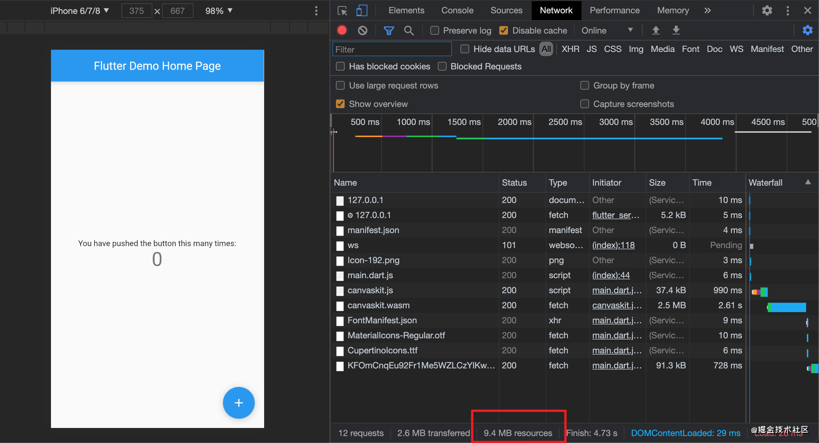Open flutter_ser... initiator link

pos(615,215)
